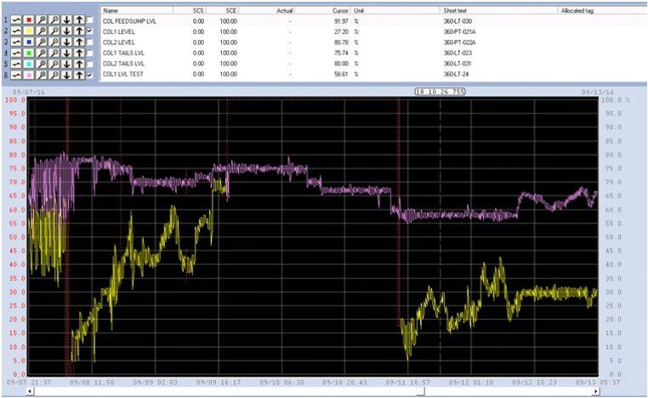Image resolution: width=648 pixels, height=398 pixels.
Task: Select the COL FEEDSUMP LVL row name
Action: [129, 21]
